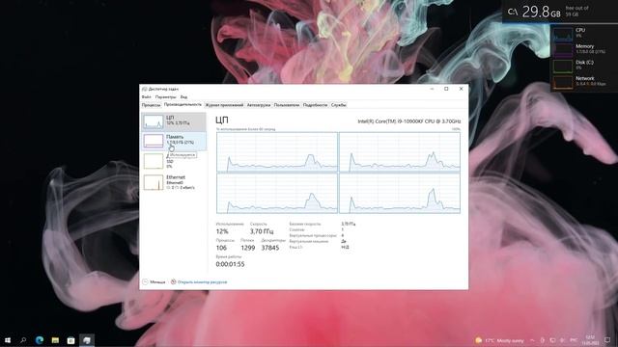Screen dimensions: 618x347
Task: Click the 1299 threads count
Action: 248,248
